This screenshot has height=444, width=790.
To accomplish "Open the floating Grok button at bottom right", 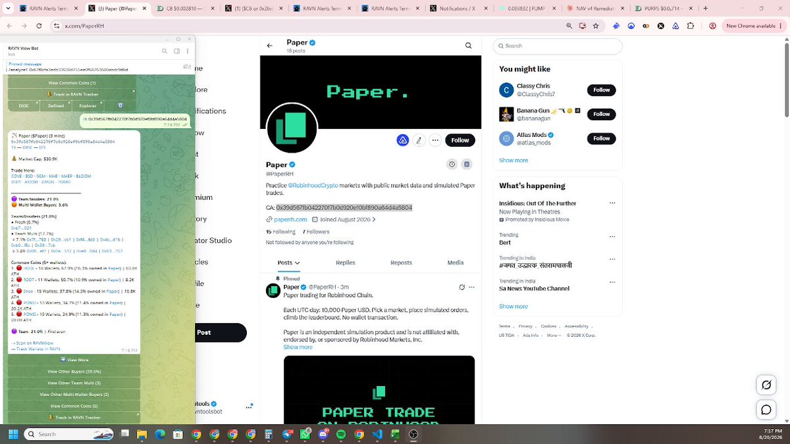I will tap(766, 385).
